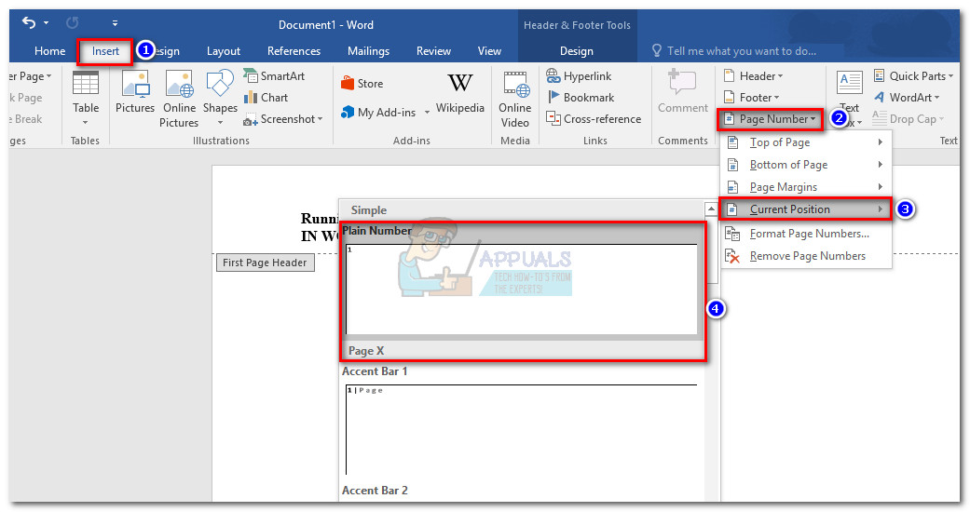Click the First Page Header label

(x=265, y=263)
